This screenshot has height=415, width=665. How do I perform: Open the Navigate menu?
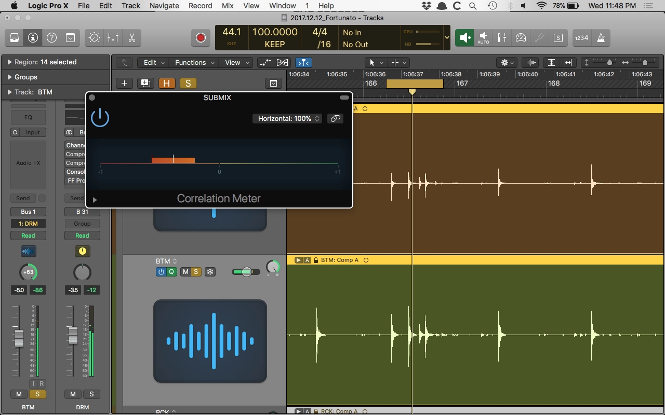164,6
